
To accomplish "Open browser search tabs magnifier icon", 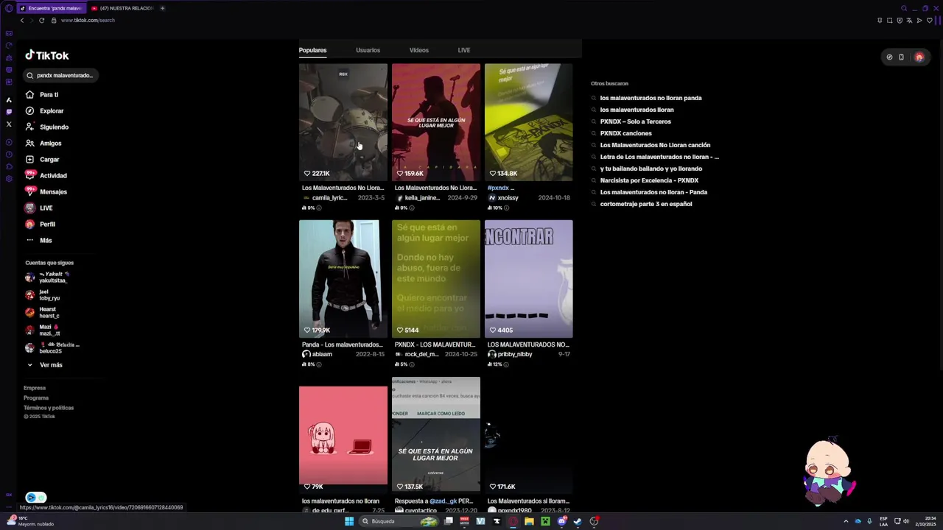I will [x=904, y=8].
